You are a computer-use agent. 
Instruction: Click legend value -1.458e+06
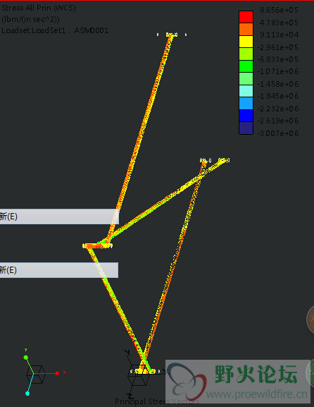tap(277, 84)
